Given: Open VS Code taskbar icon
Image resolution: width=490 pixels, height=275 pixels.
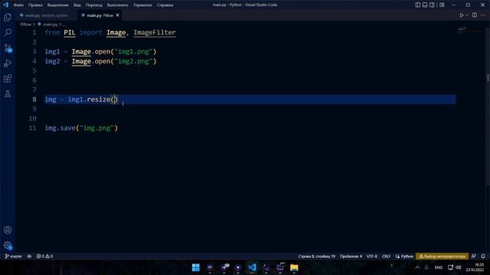Looking at the screenshot, I should point(252,267).
